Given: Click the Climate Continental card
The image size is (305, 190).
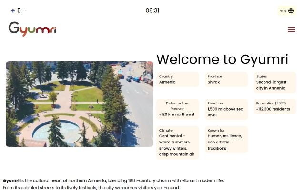Looking at the screenshot, I should [178, 142].
